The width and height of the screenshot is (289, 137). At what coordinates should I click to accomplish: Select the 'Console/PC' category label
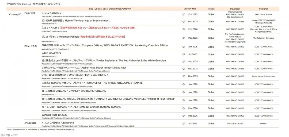[15, 14]
